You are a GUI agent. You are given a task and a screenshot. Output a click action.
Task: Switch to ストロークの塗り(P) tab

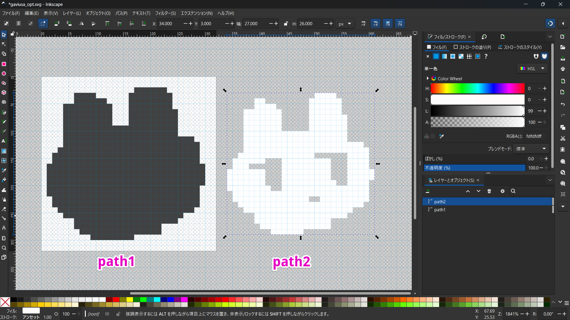coord(472,47)
